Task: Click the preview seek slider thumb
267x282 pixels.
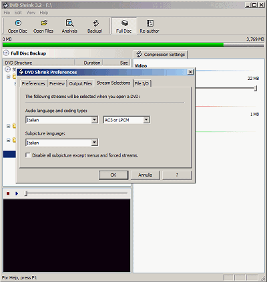Action: coord(26,193)
